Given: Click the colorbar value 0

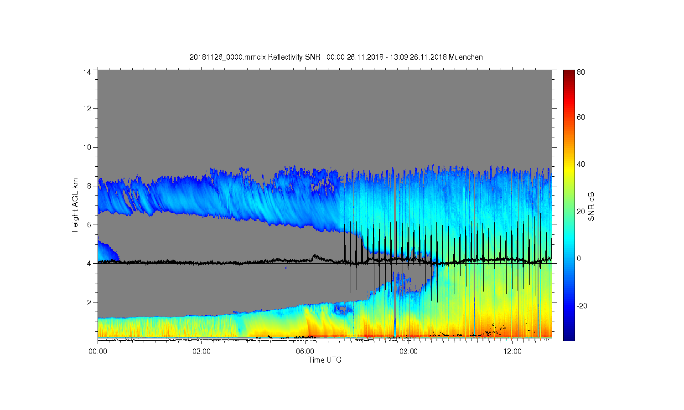Looking at the screenshot, I should [x=579, y=259].
